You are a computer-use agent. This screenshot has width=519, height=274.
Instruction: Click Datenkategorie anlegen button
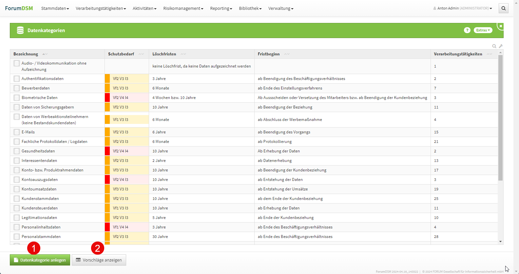[40, 260]
